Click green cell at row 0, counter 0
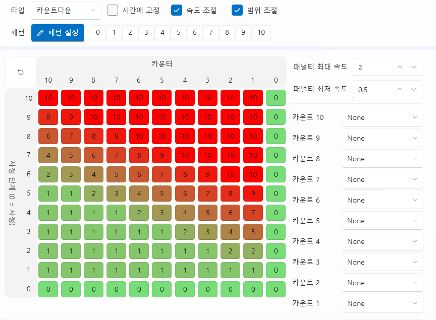 276,289
